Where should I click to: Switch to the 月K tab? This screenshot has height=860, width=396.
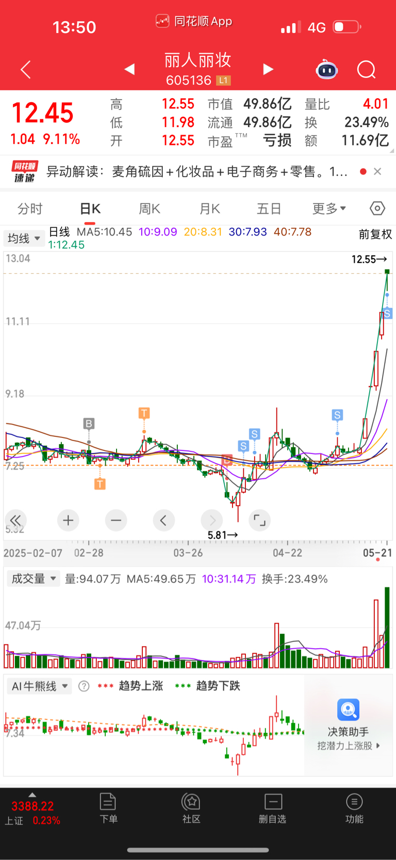point(209,209)
